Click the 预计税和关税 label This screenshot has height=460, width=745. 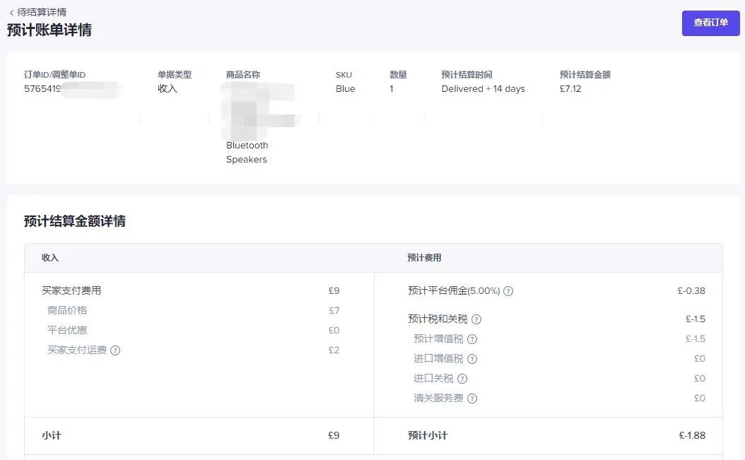click(x=438, y=319)
